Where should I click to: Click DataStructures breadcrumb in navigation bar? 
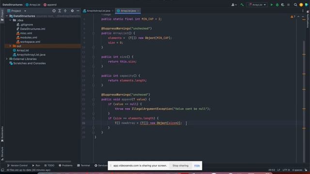(13, 5)
